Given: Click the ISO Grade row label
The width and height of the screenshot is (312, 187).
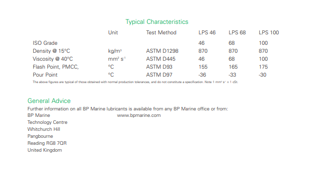Looking at the screenshot, I should tap(45, 43).
